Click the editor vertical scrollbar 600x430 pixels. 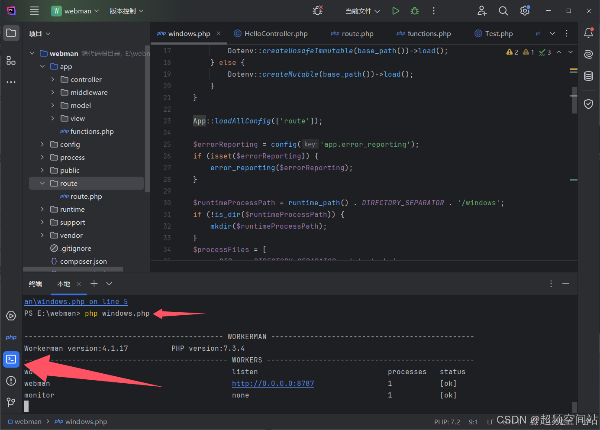[x=574, y=100]
